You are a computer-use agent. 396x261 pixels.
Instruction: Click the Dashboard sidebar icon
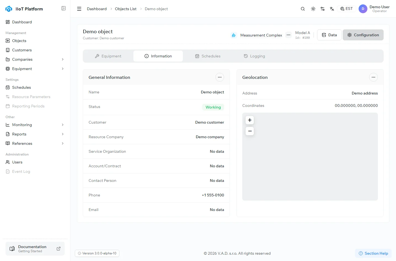pyautogui.click(x=8, y=22)
